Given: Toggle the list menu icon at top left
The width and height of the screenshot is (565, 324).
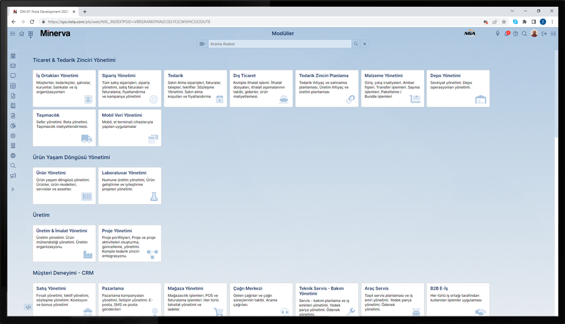Looking at the screenshot, I should coord(12,33).
